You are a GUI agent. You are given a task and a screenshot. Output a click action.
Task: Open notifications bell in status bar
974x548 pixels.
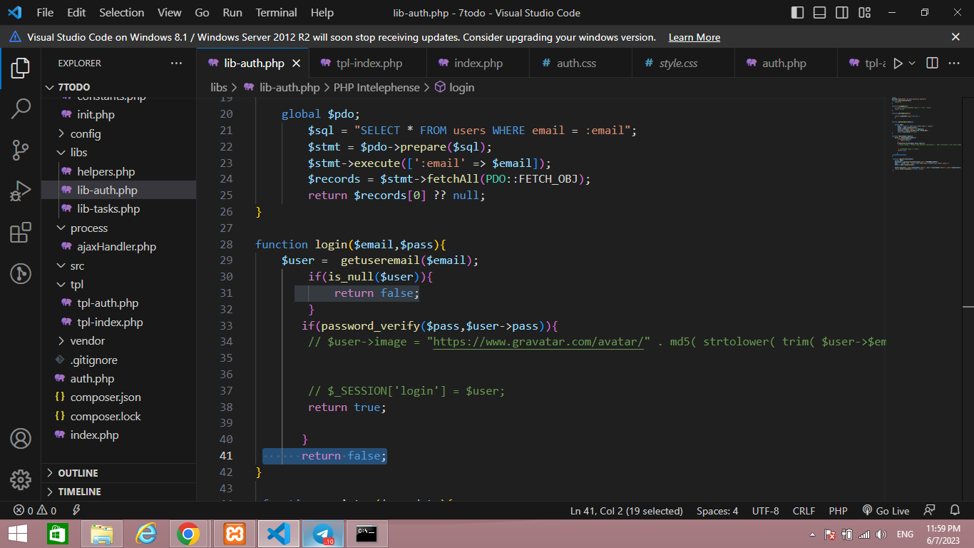955,511
